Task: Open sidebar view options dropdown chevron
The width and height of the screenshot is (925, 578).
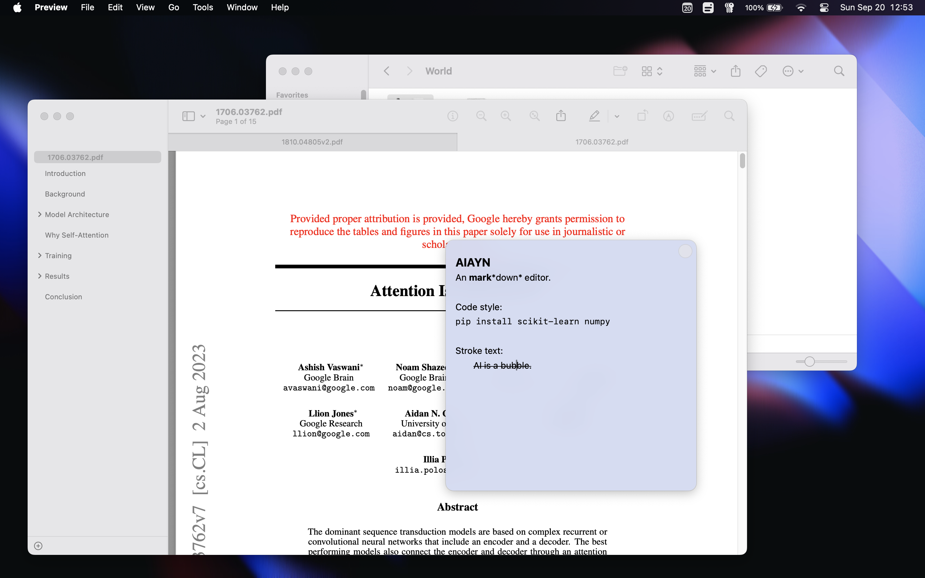Action: (203, 116)
